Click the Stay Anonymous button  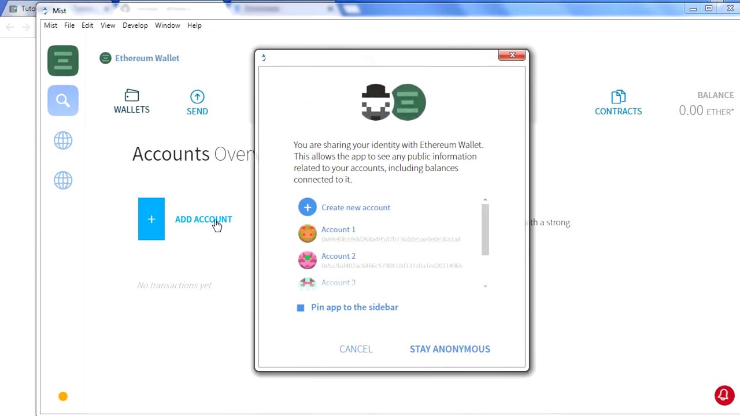tap(450, 349)
